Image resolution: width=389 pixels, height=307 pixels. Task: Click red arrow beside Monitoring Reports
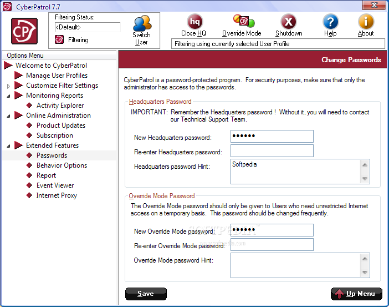coord(19,95)
